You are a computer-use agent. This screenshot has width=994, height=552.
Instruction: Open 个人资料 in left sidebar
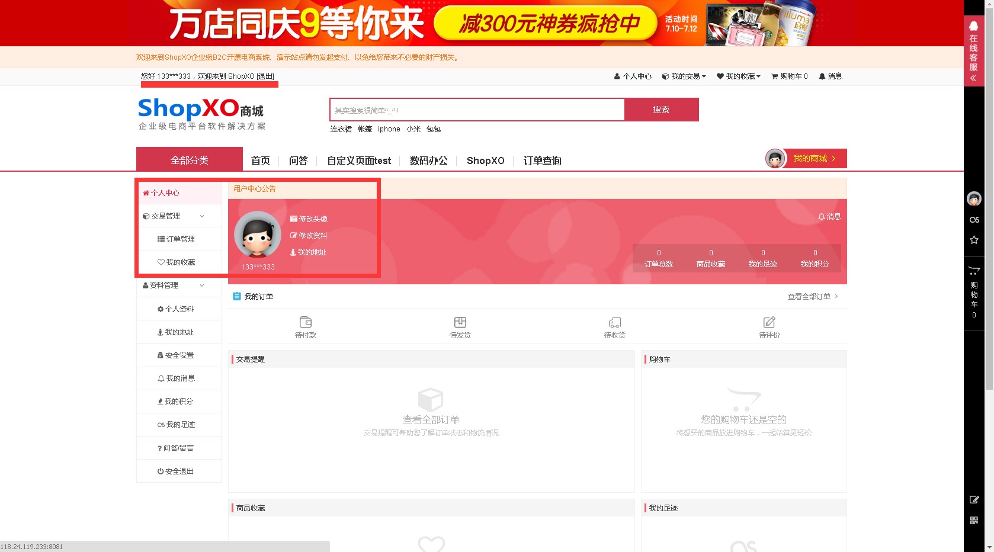(x=179, y=309)
